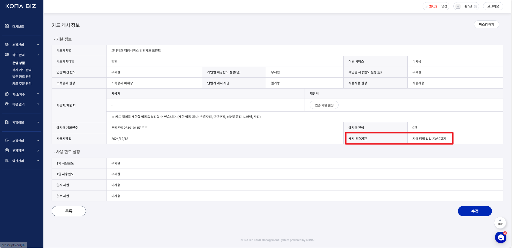Open the 복지 카드 관리 submenu item

pos(22,70)
